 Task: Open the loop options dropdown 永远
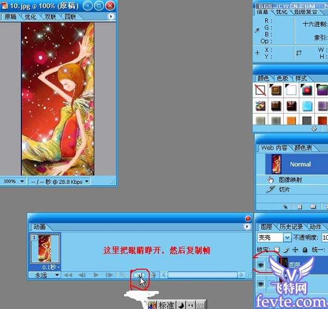44,275
